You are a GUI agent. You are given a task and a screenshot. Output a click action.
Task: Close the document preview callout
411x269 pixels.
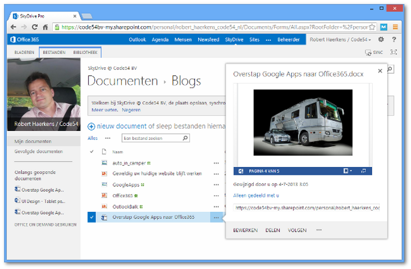(x=380, y=70)
